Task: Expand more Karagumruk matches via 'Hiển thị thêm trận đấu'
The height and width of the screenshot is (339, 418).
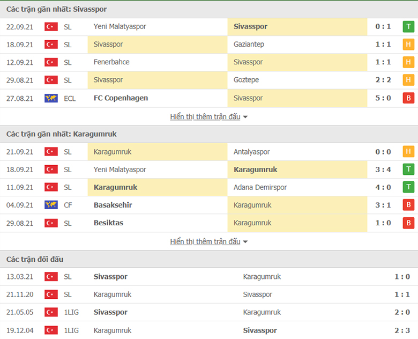Action: [205, 241]
